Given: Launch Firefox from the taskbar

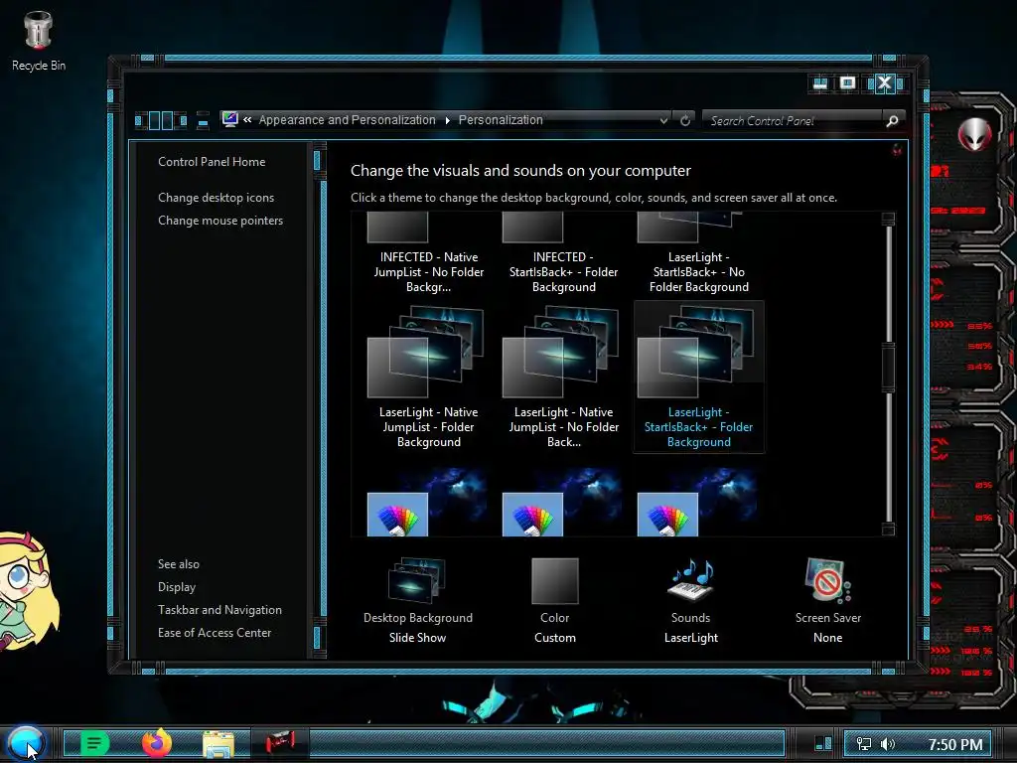Looking at the screenshot, I should click(x=156, y=743).
